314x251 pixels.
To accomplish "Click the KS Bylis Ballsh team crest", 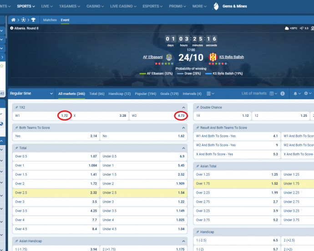I will [x=213, y=57].
